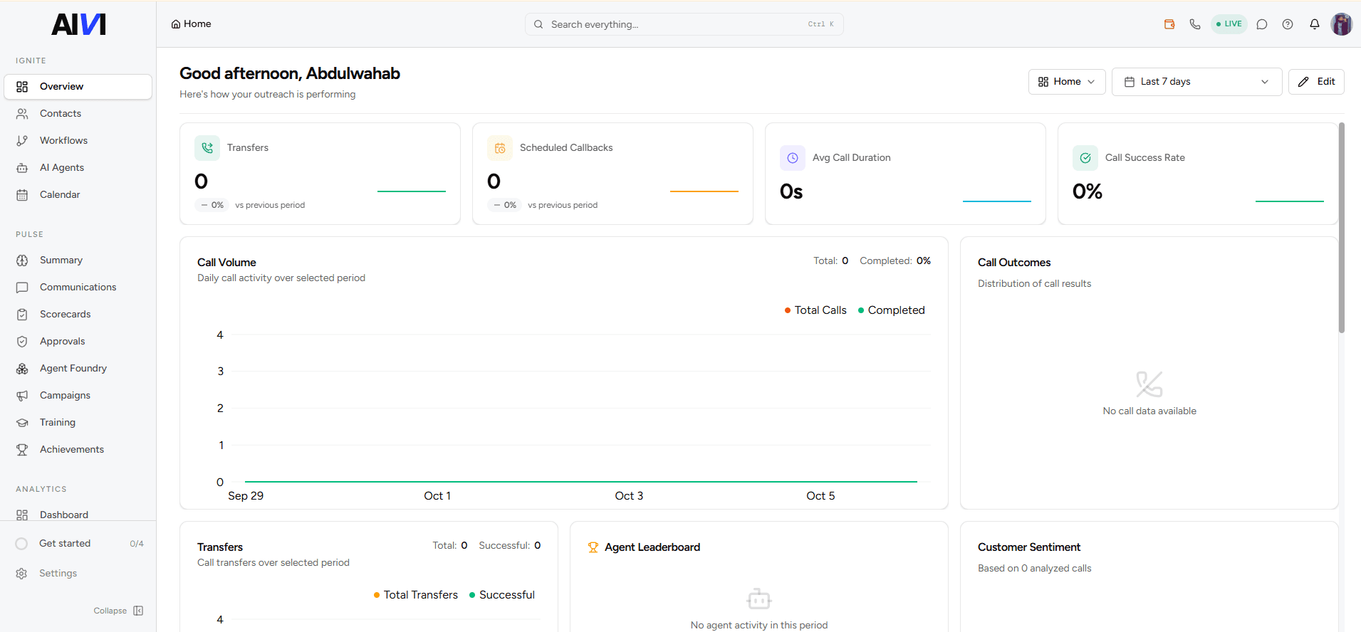Open AI Agents page
1361x632 pixels.
click(78, 168)
